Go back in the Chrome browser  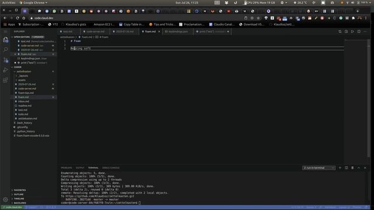click(5, 18)
